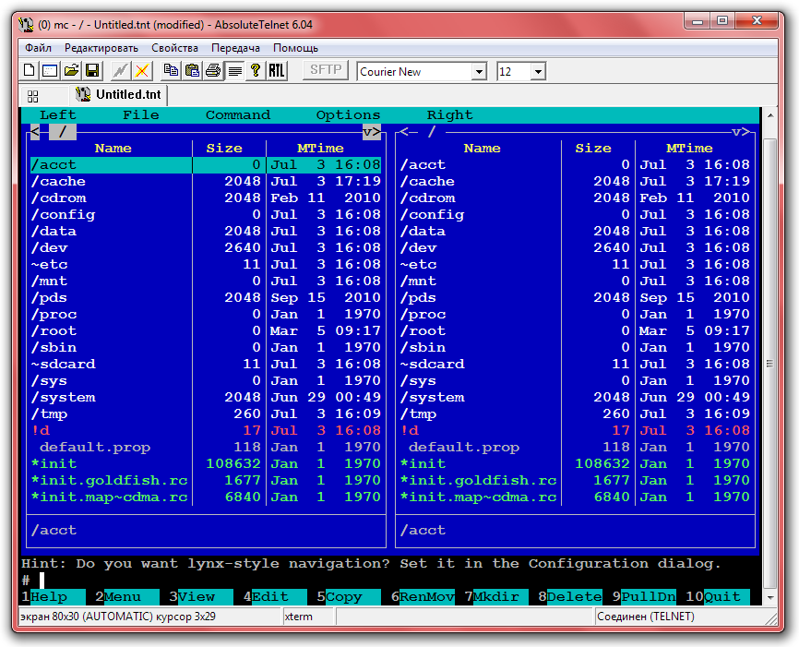The height and width of the screenshot is (647, 799).
Task: Select /root in right panel
Action: 575,331
